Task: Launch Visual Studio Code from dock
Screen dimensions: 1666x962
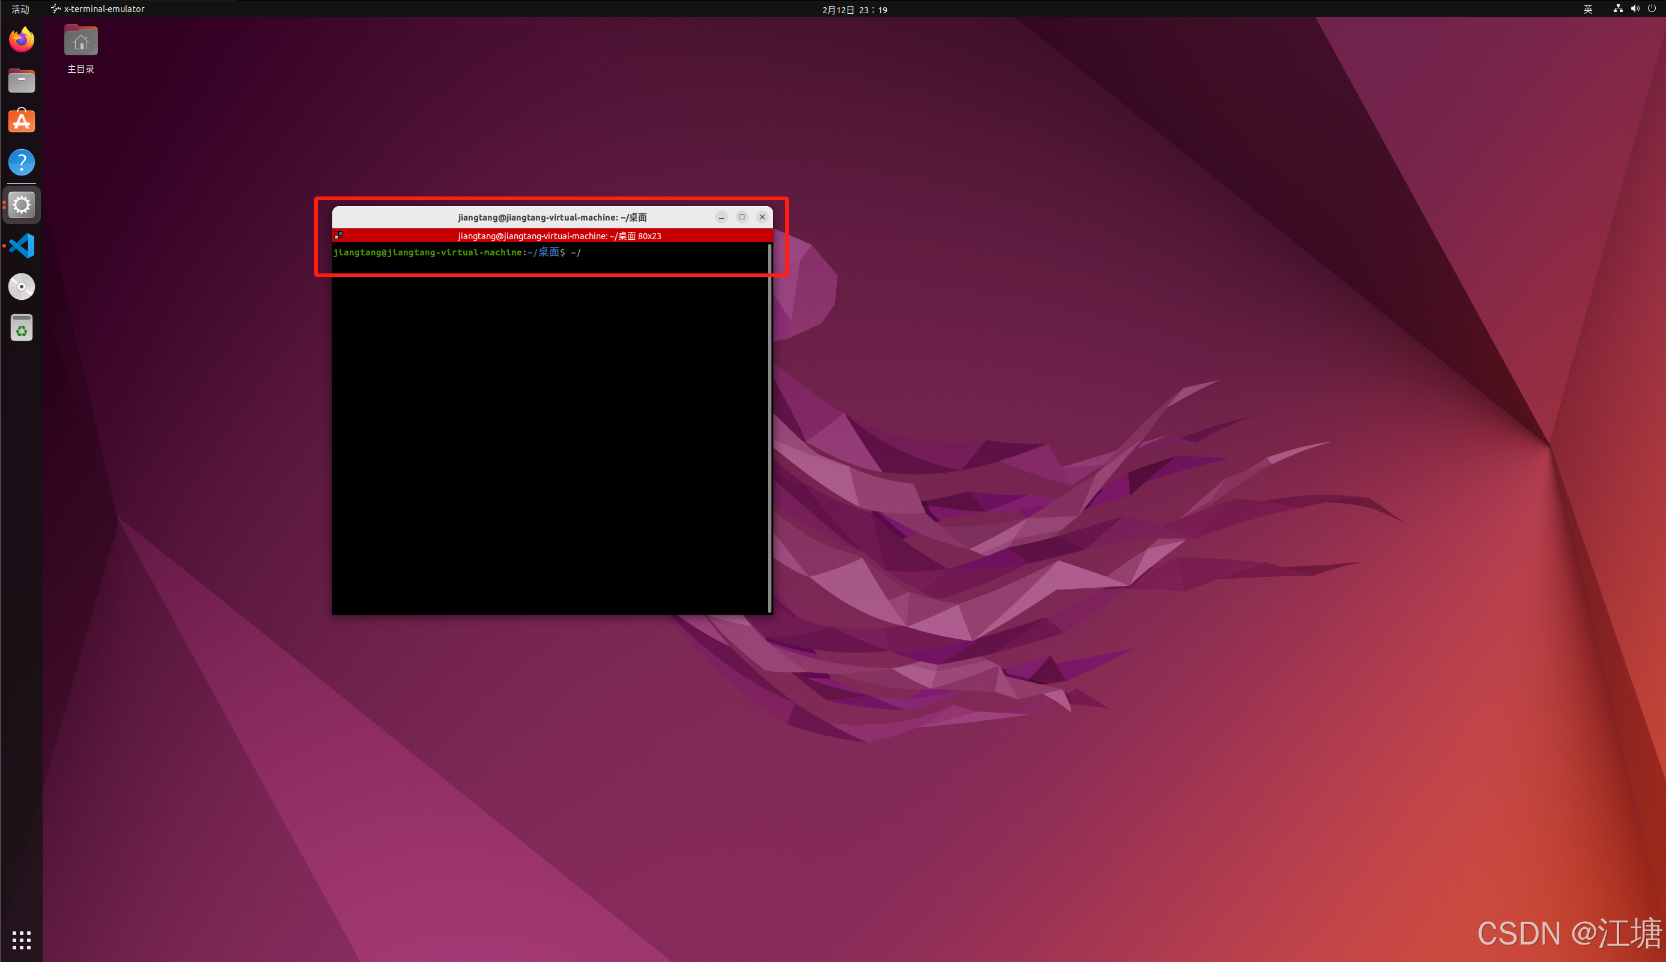Action: point(21,246)
